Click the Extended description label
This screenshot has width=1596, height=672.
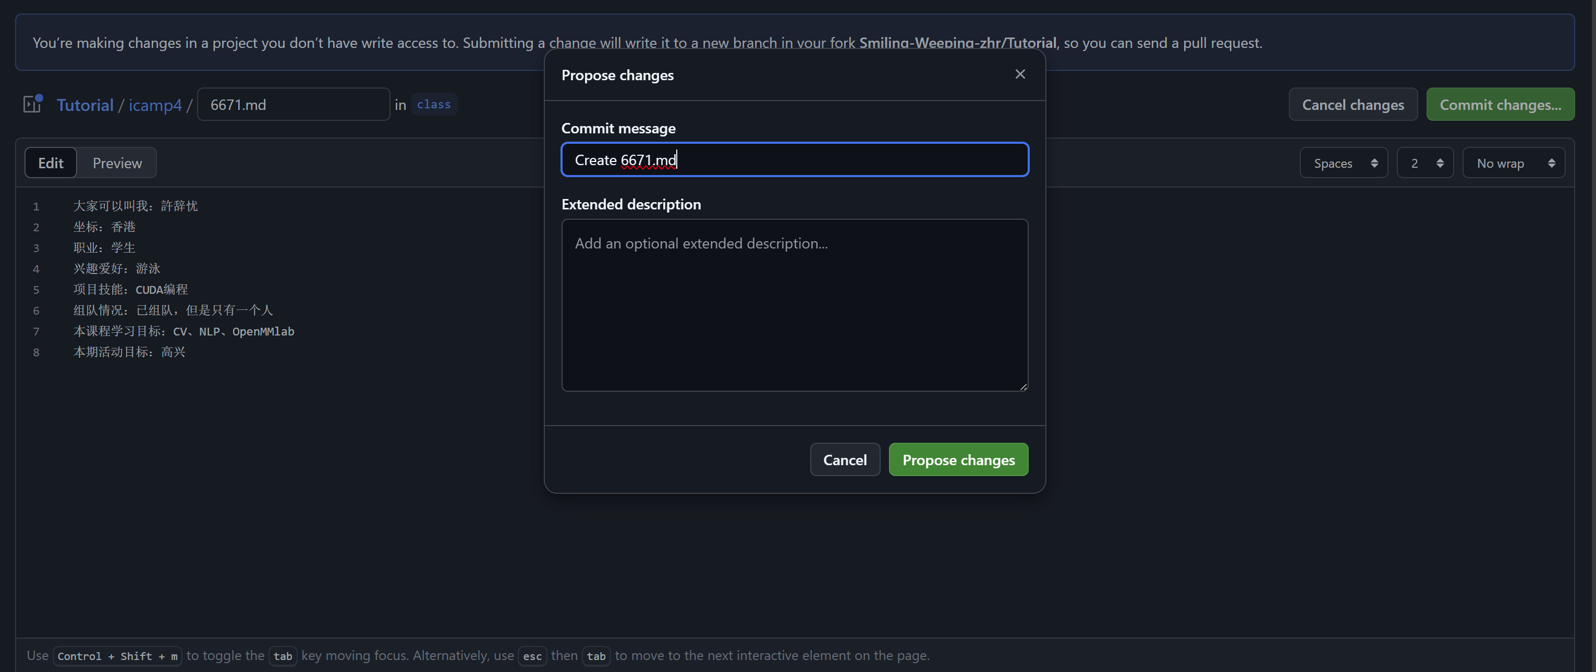(631, 204)
